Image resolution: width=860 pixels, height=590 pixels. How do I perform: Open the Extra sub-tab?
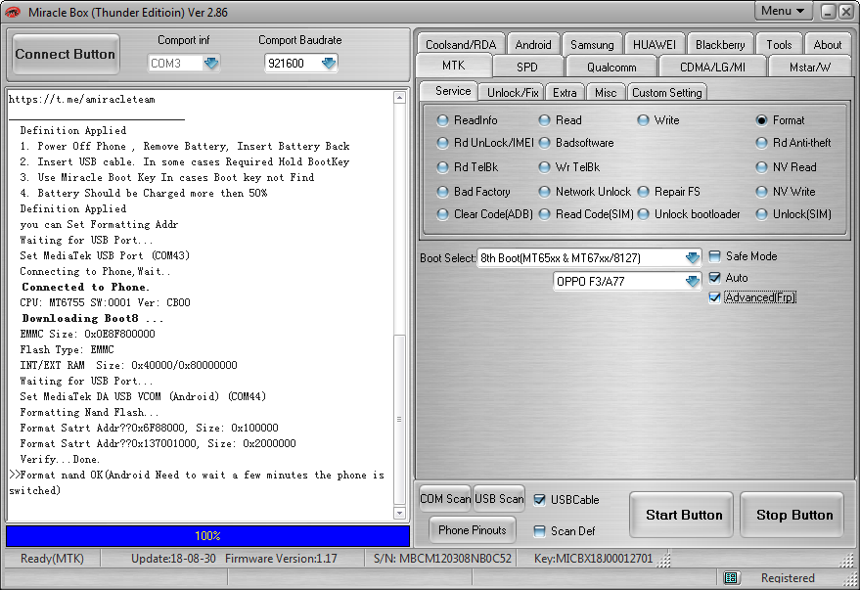coord(565,93)
